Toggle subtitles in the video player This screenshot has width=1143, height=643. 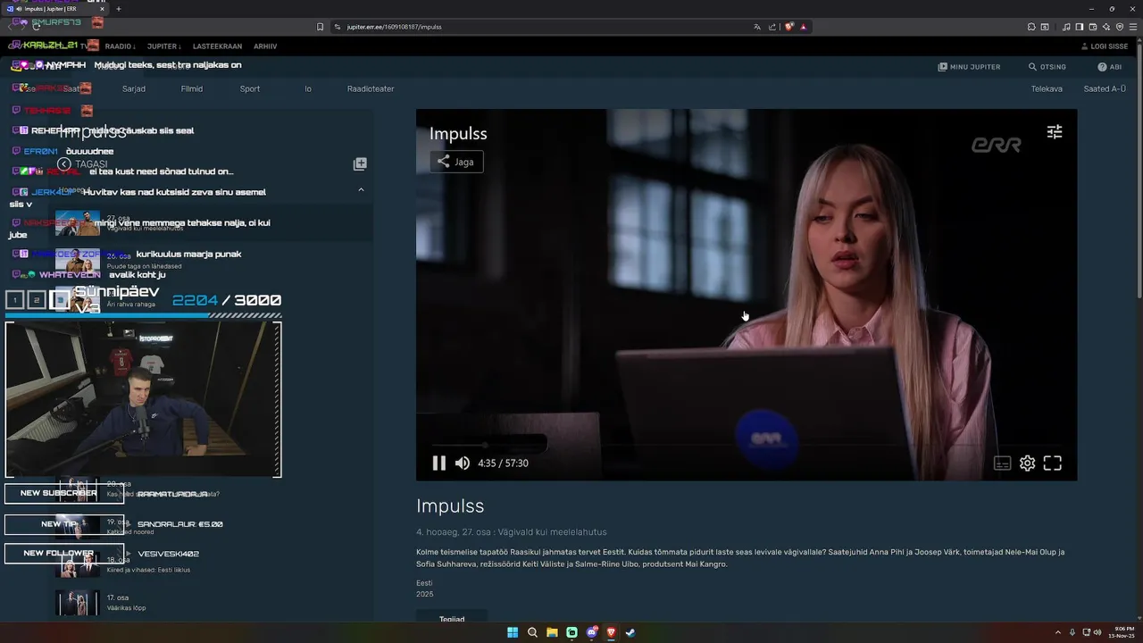1003,463
